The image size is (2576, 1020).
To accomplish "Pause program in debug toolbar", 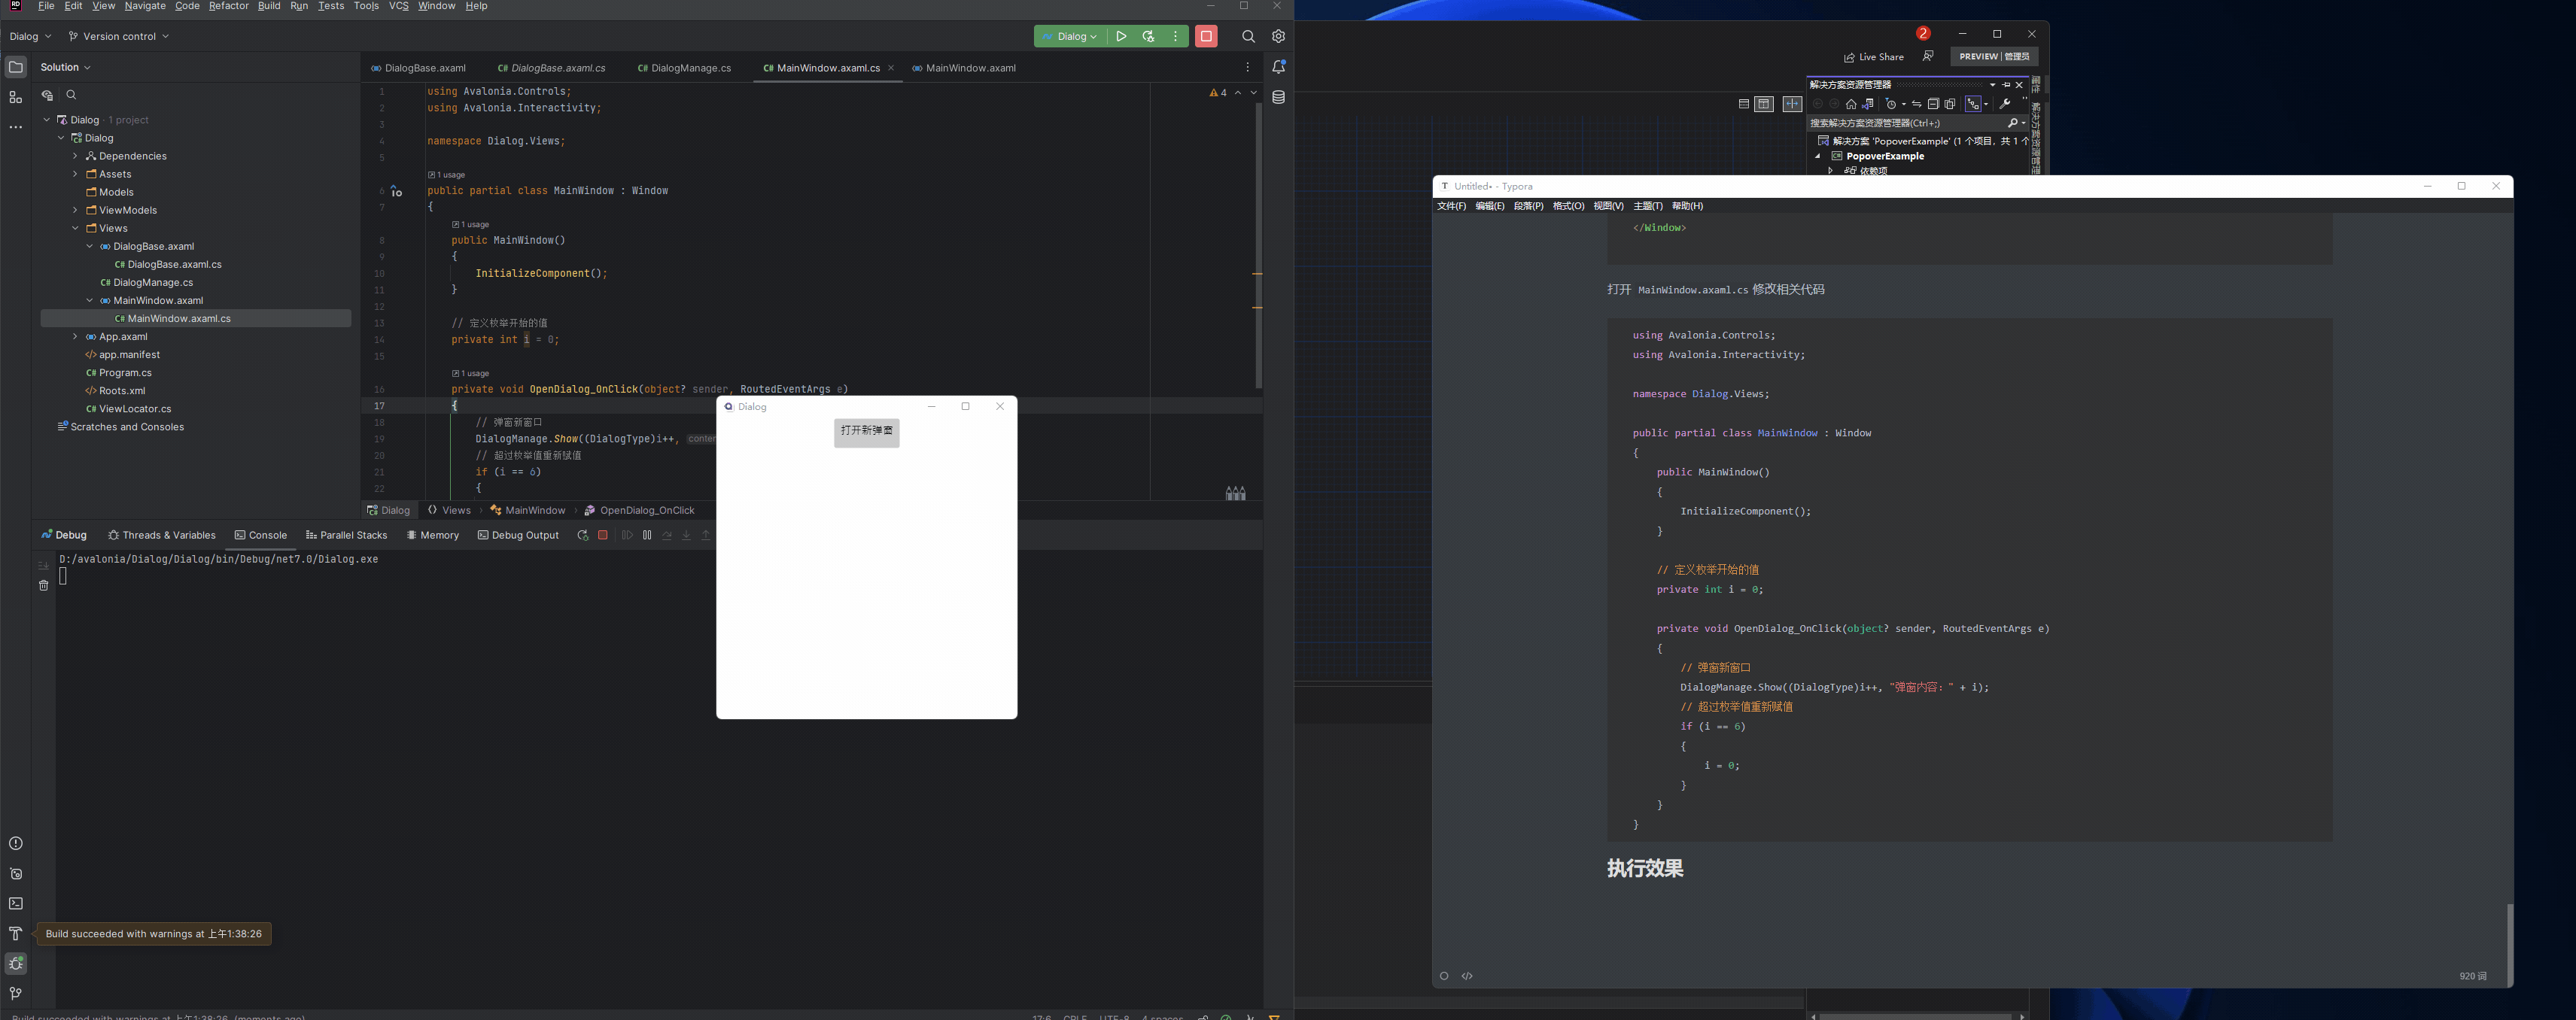I will click(647, 535).
